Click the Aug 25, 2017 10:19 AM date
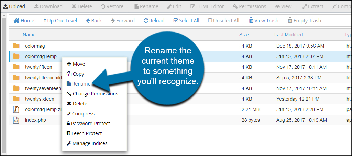 [301, 120]
